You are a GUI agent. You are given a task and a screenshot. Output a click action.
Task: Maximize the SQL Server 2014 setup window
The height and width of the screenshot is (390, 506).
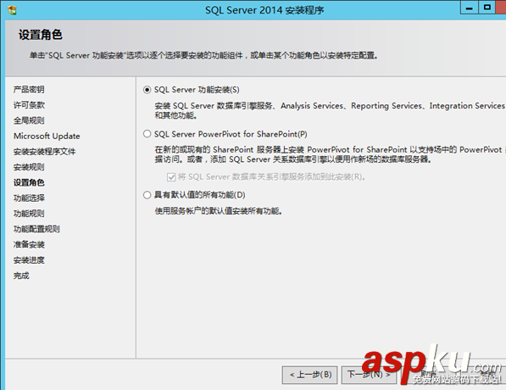click(487, 8)
